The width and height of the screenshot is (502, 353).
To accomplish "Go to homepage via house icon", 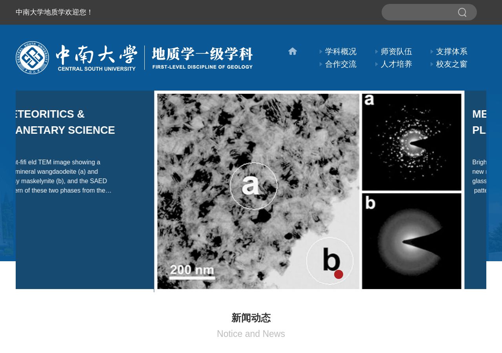I will [293, 51].
